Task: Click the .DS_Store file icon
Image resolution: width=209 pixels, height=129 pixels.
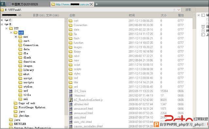Action: pos(71,91)
